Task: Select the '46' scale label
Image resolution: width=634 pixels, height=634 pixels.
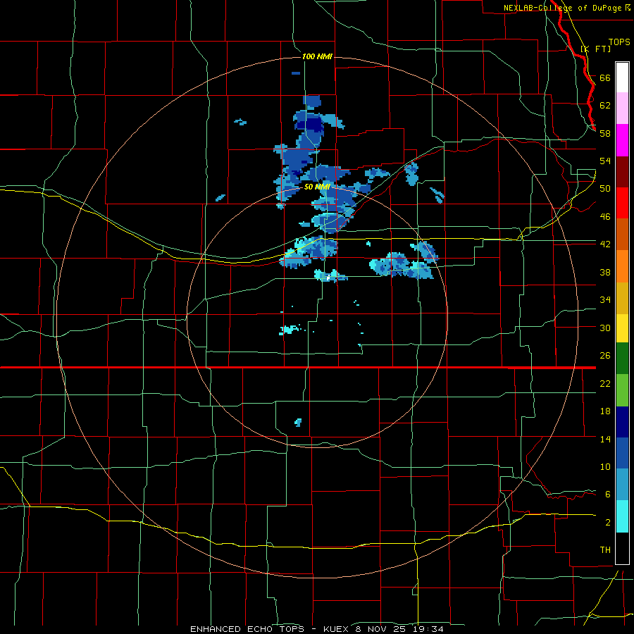Action: click(605, 217)
